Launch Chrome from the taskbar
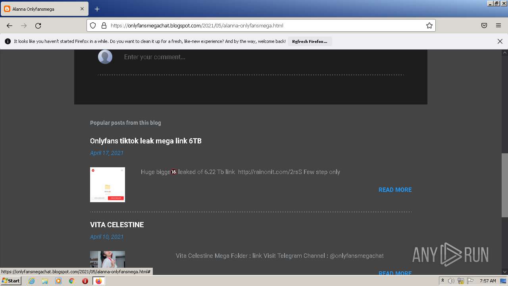The height and width of the screenshot is (286, 508). pyautogui.click(x=72, y=281)
